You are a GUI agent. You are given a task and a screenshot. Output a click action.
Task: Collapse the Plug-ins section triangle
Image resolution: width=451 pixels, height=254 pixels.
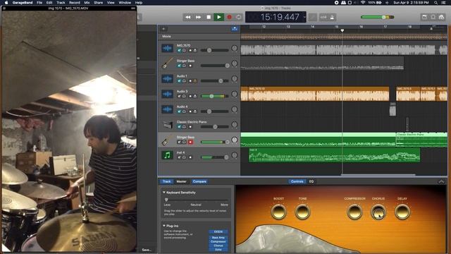click(164, 226)
